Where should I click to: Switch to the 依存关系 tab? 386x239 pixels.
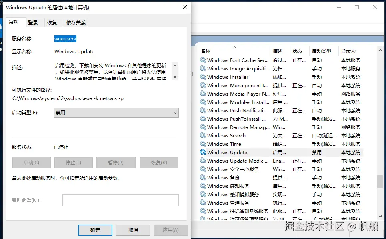[76, 23]
